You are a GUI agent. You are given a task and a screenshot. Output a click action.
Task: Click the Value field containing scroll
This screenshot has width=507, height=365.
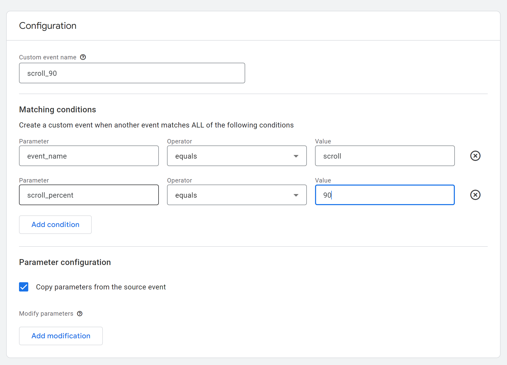click(385, 156)
